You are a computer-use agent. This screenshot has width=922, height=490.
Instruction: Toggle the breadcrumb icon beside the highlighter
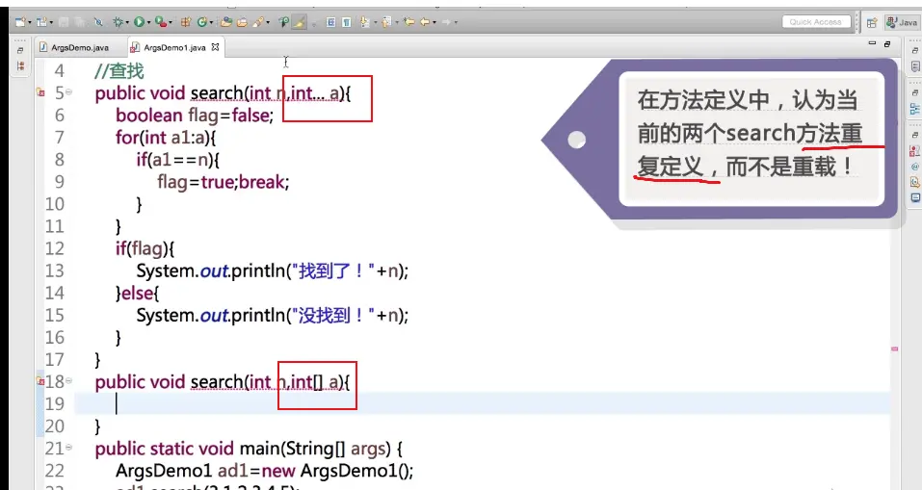[283, 22]
